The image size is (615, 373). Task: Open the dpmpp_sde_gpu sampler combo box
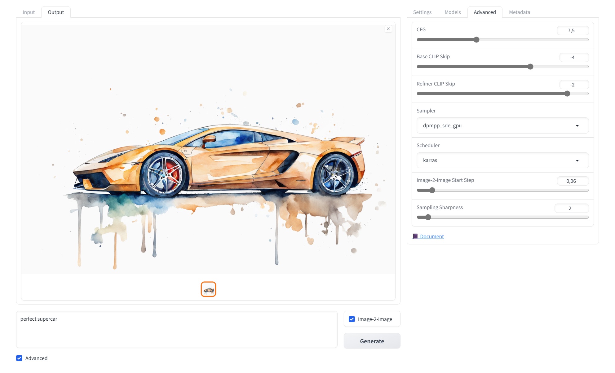click(502, 125)
